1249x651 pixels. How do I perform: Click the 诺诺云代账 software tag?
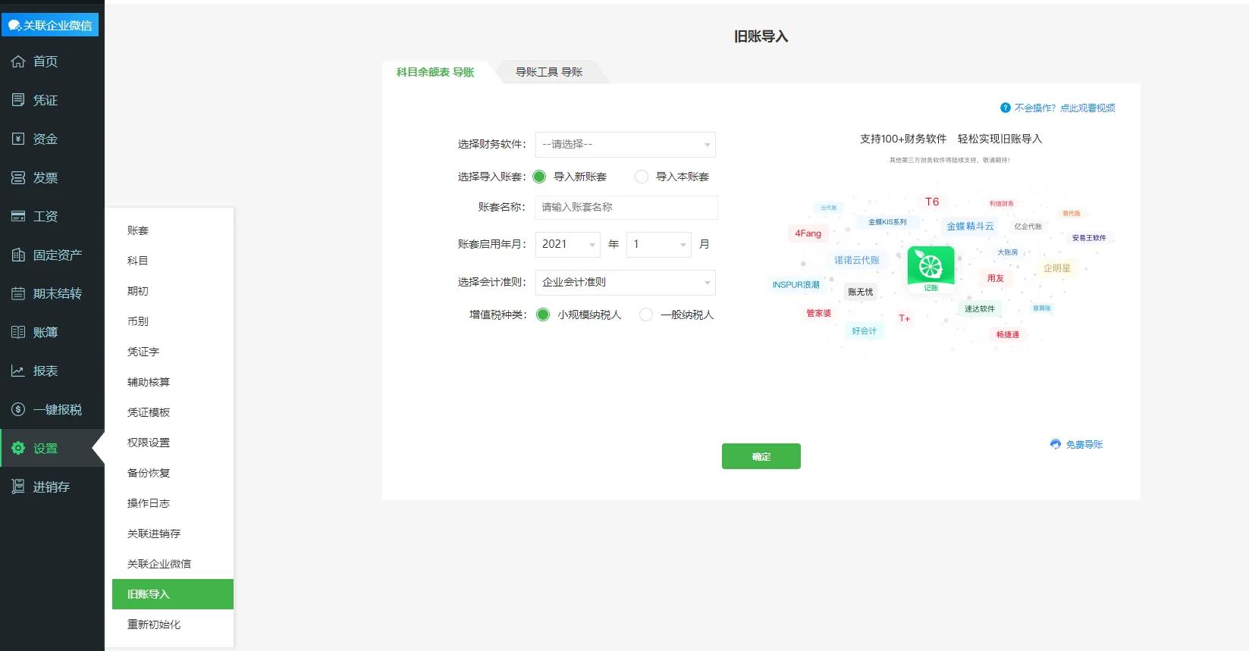(857, 260)
